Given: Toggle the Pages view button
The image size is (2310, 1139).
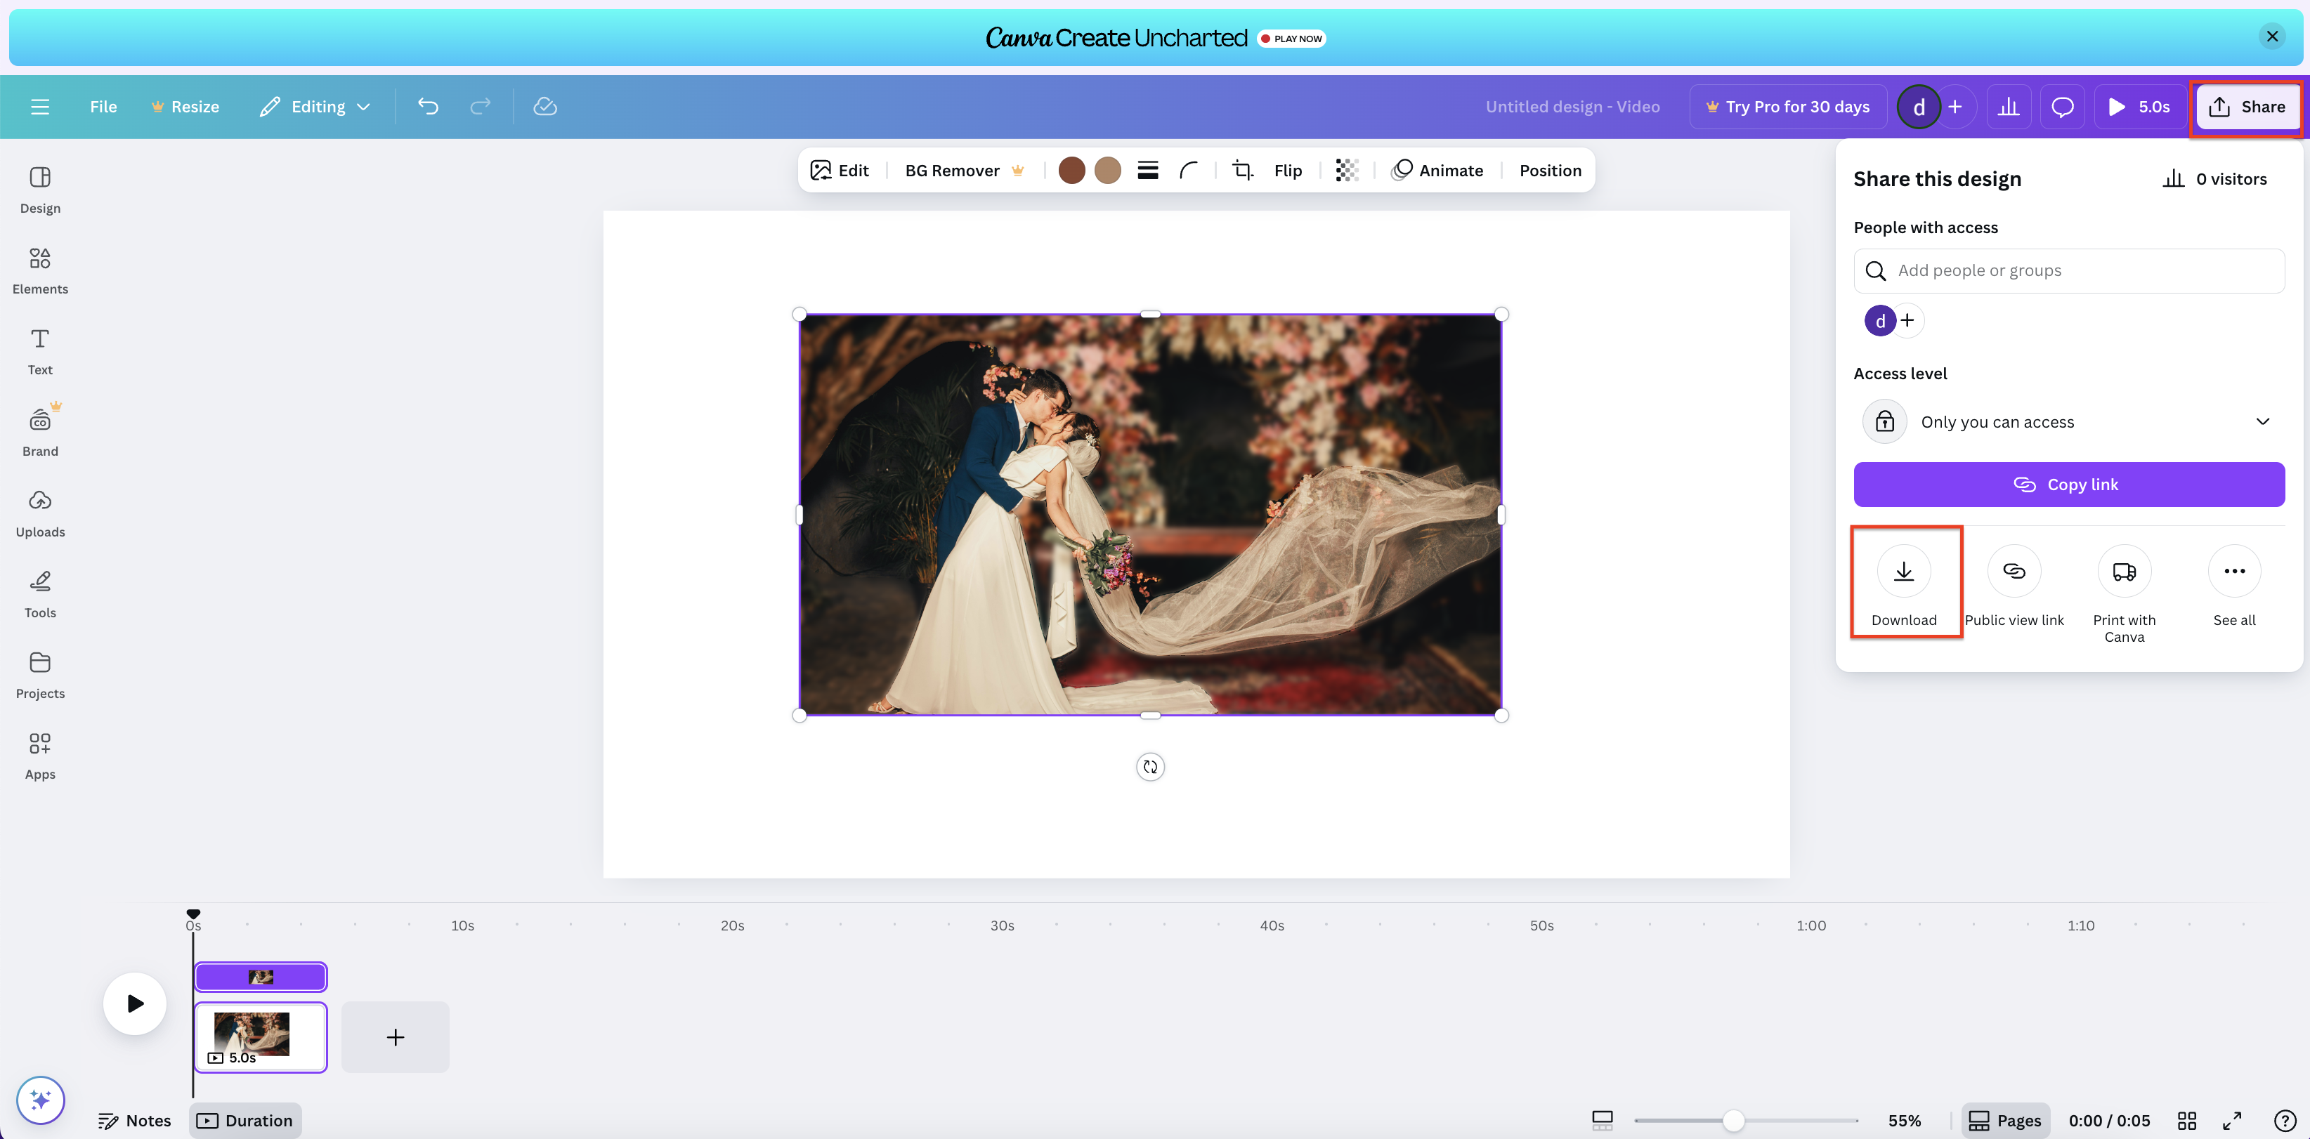Looking at the screenshot, I should point(2004,1120).
